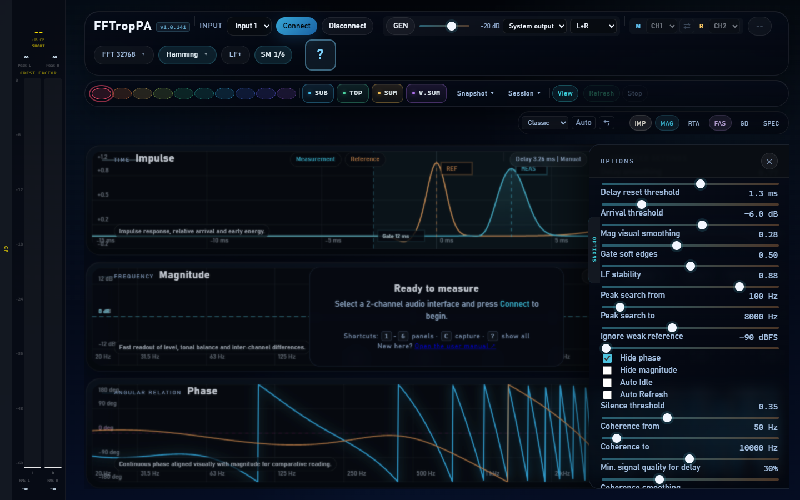Click the Reference legend label in Impulse
Image resolution: width=800 pixels, height=500 pixels.
tap(365, 159)
